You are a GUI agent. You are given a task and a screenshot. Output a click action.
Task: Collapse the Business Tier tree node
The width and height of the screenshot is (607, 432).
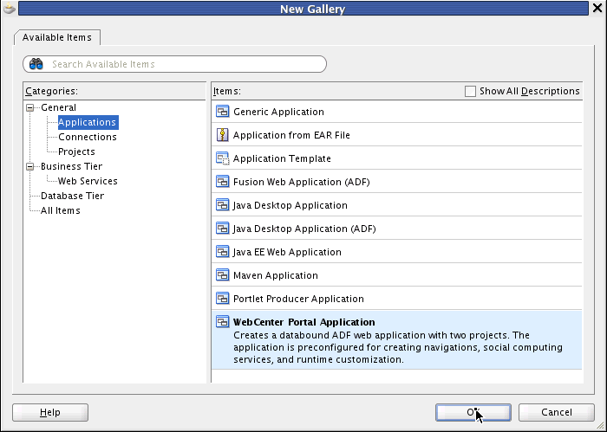click(31, 166)
